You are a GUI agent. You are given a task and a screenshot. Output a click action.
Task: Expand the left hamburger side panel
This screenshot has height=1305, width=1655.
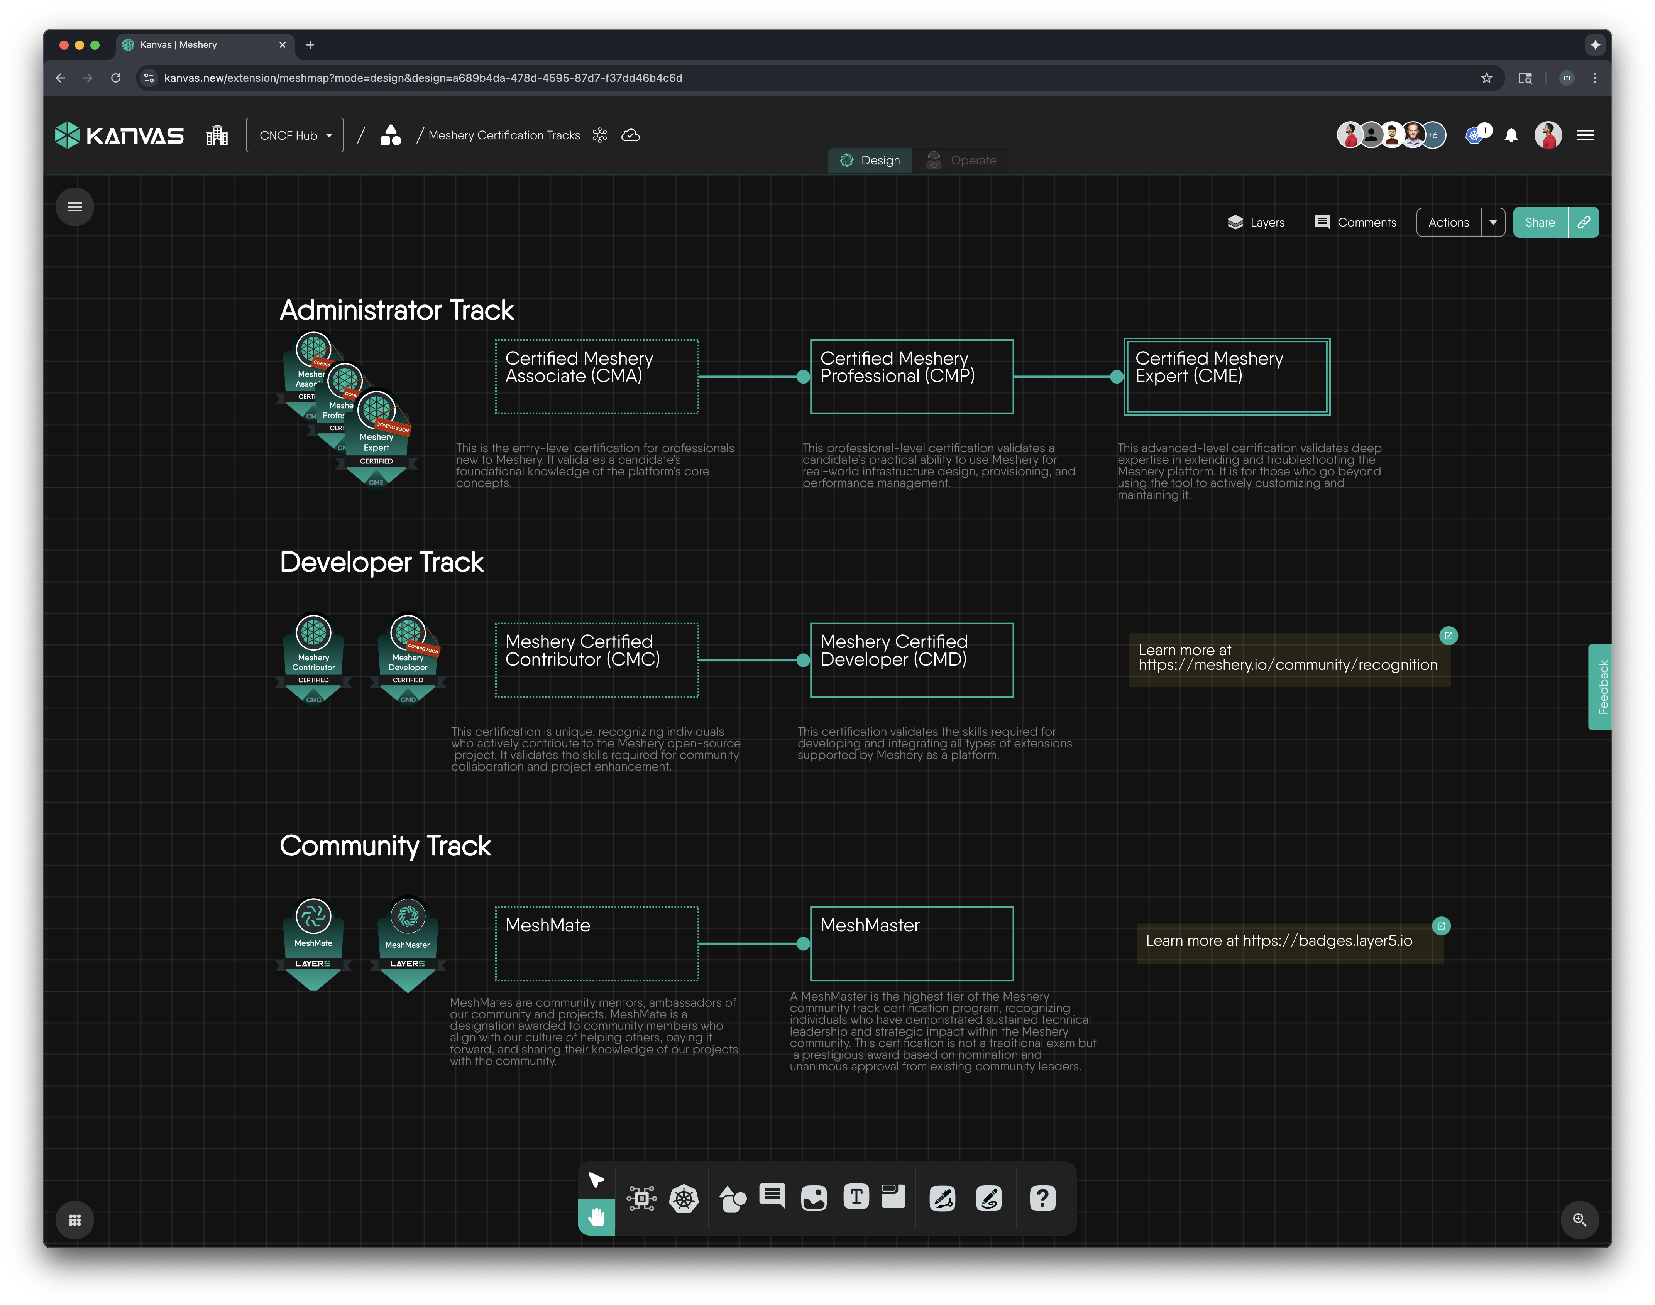click(75, 207)
